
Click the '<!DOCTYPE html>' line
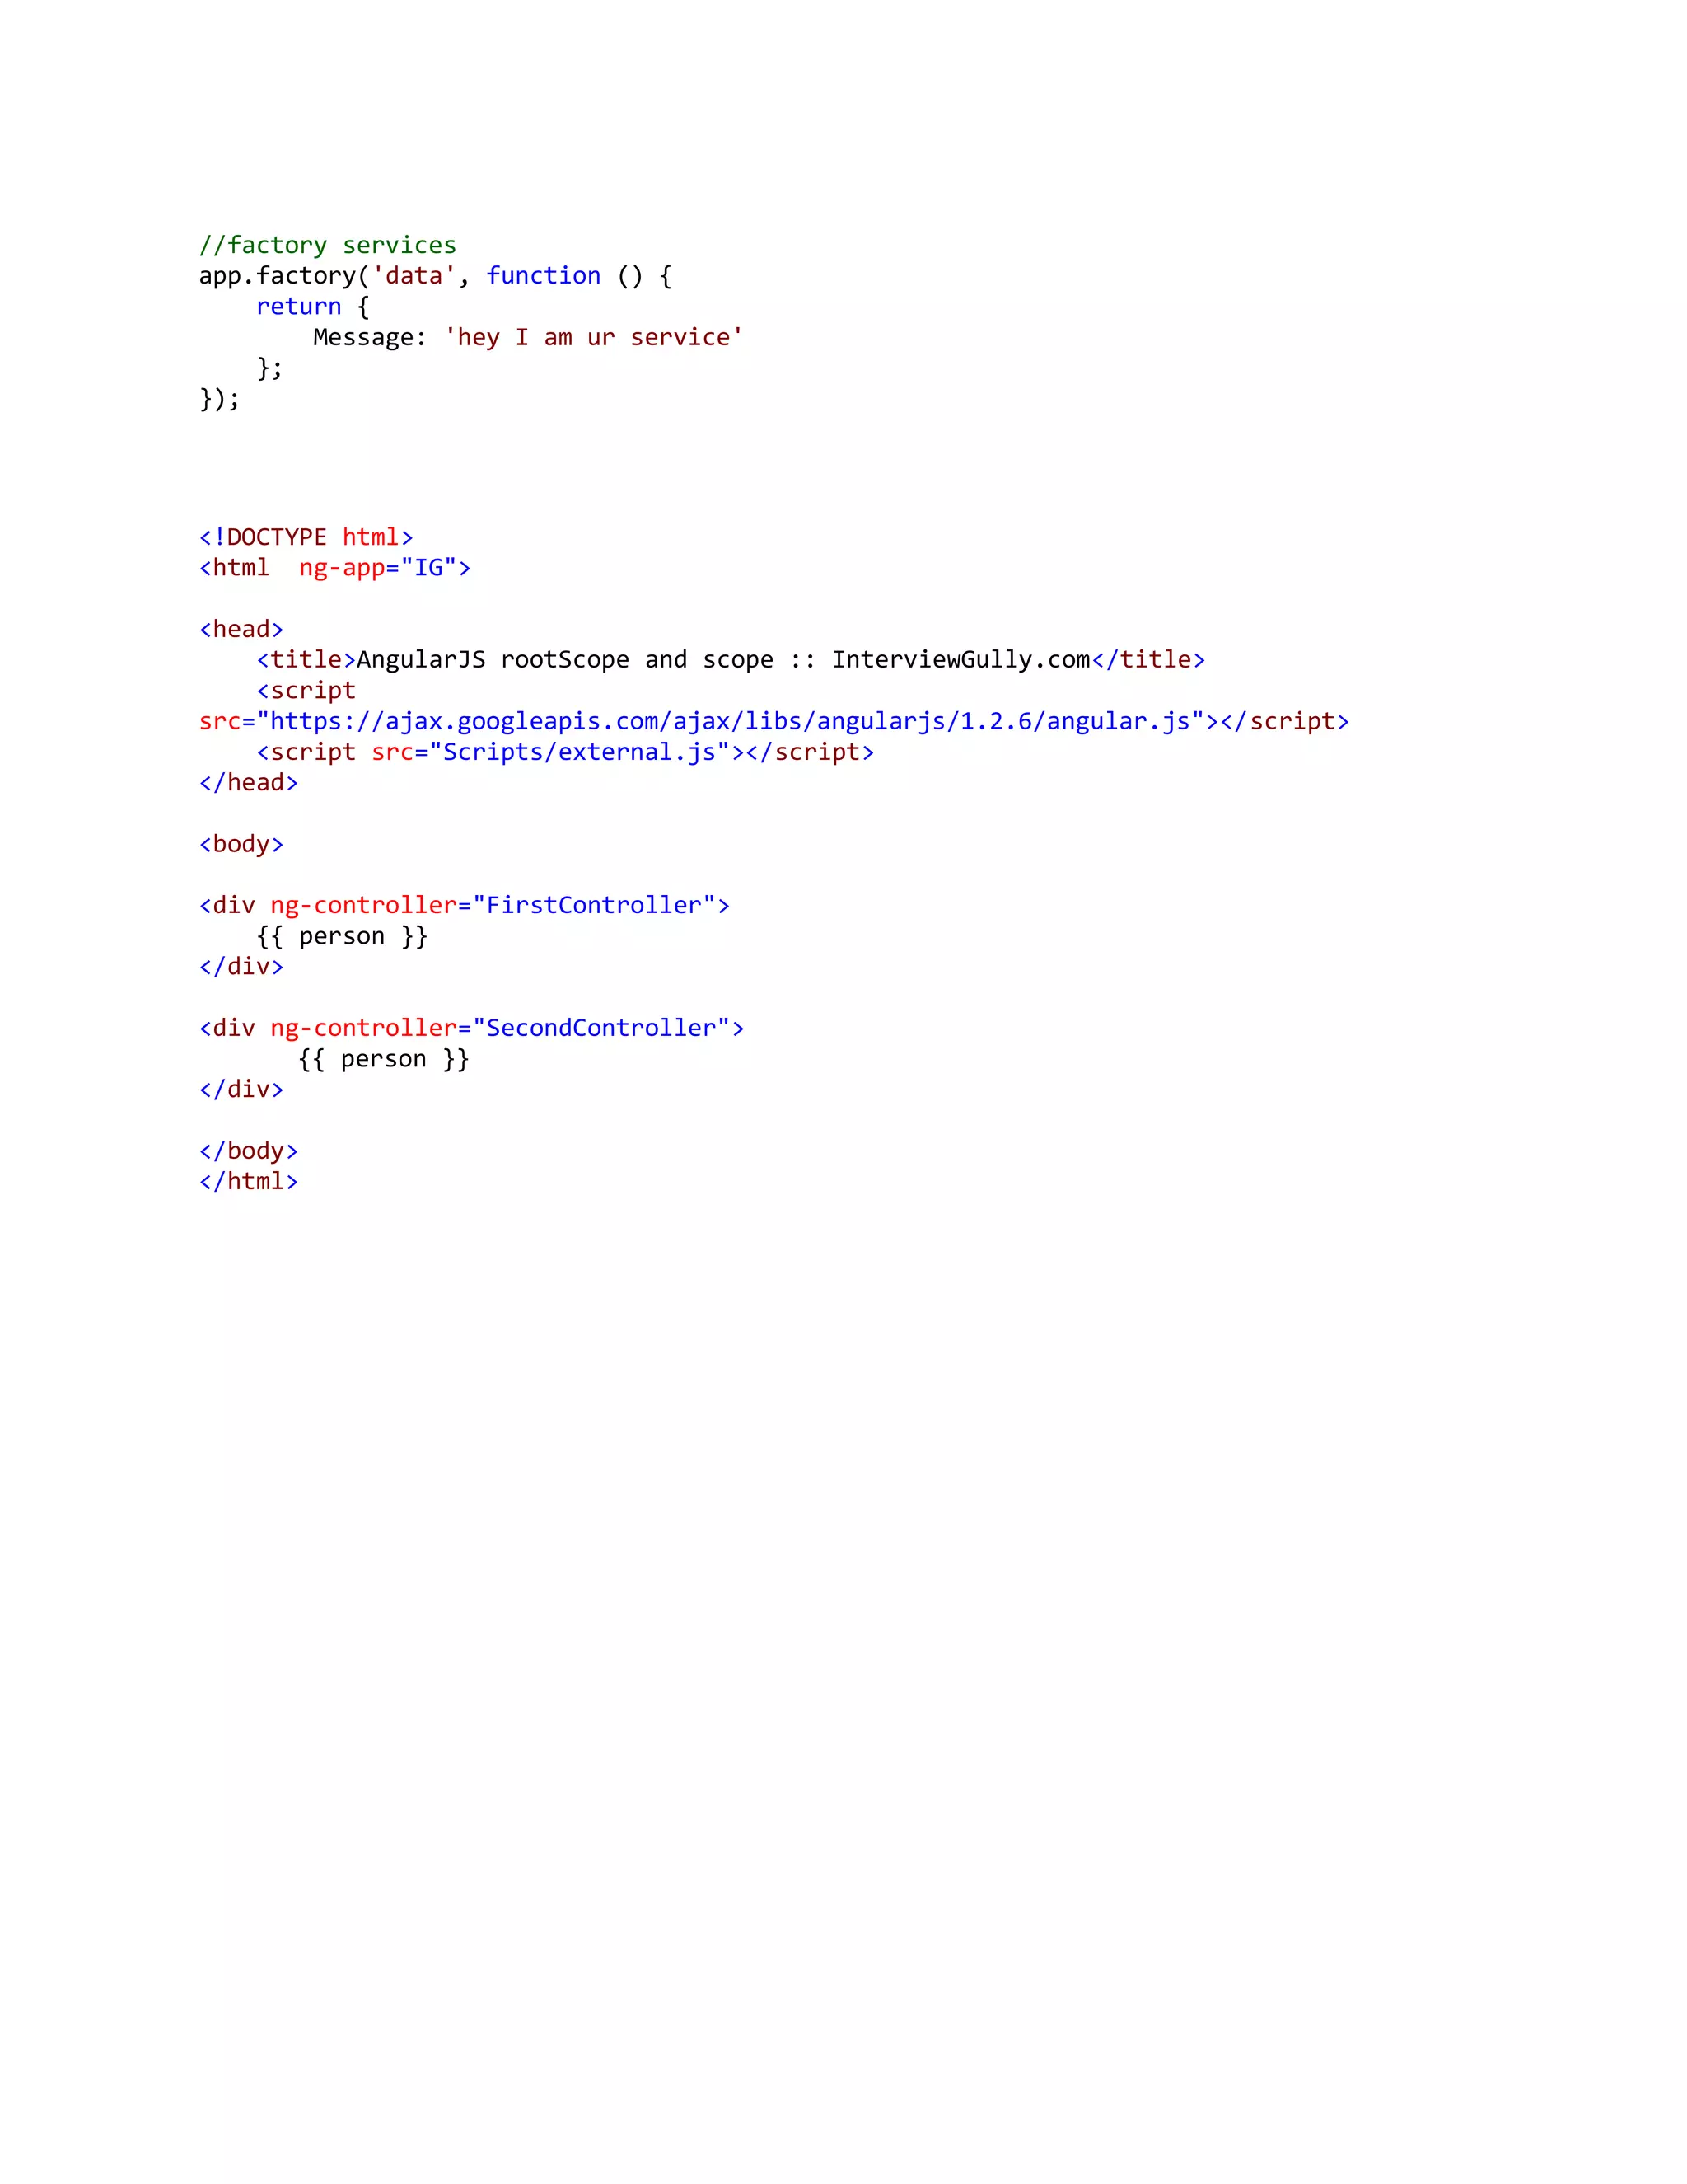click(x=306, y=537)
